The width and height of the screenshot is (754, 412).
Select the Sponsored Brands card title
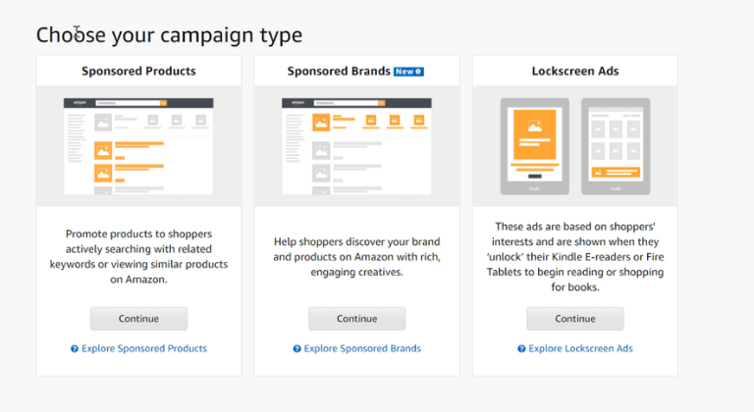[339, 72]
